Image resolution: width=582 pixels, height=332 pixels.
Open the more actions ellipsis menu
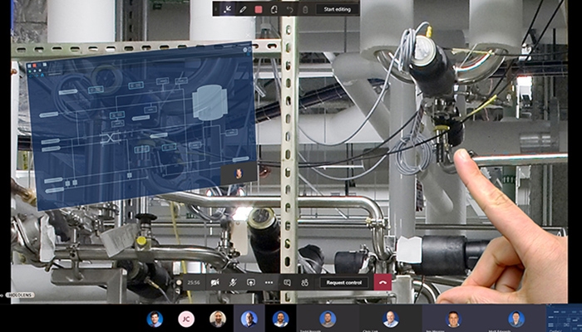pyautogui.click(x=269, y=282)
